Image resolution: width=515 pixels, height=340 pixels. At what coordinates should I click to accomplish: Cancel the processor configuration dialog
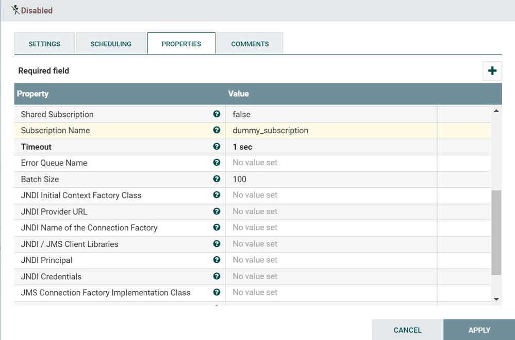click(x=407, y=330)
